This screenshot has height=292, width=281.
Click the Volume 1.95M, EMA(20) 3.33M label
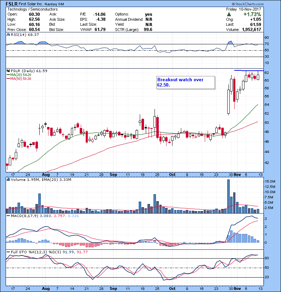[41, 179]
